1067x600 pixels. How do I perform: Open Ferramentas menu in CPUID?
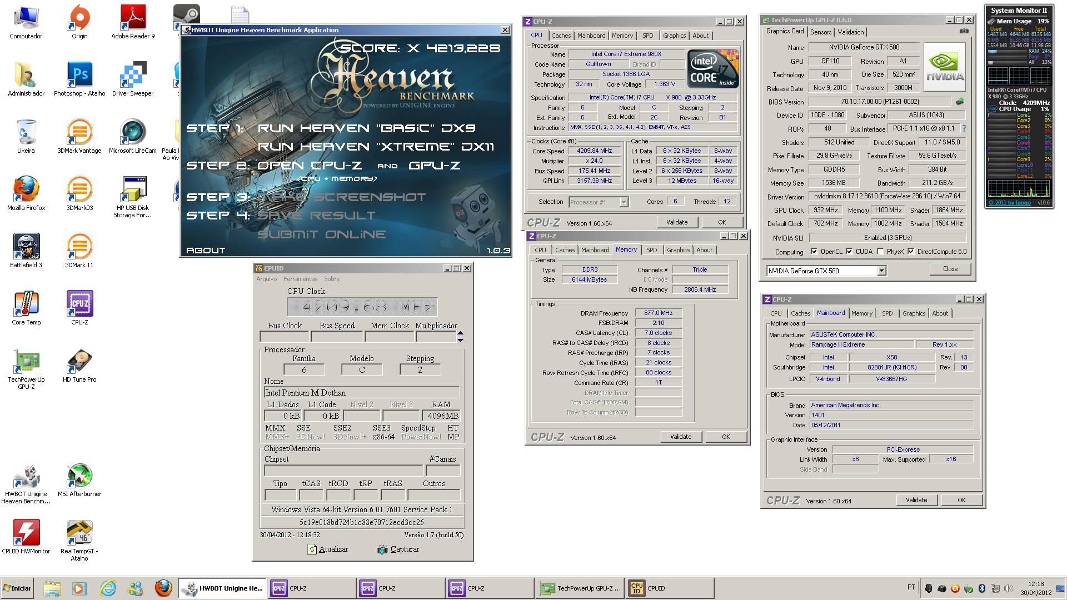(x=300, y=279)
